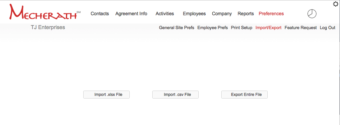Go to Print Setup
This screenshot has height=125, width=340.
click(x=241, y=28)
